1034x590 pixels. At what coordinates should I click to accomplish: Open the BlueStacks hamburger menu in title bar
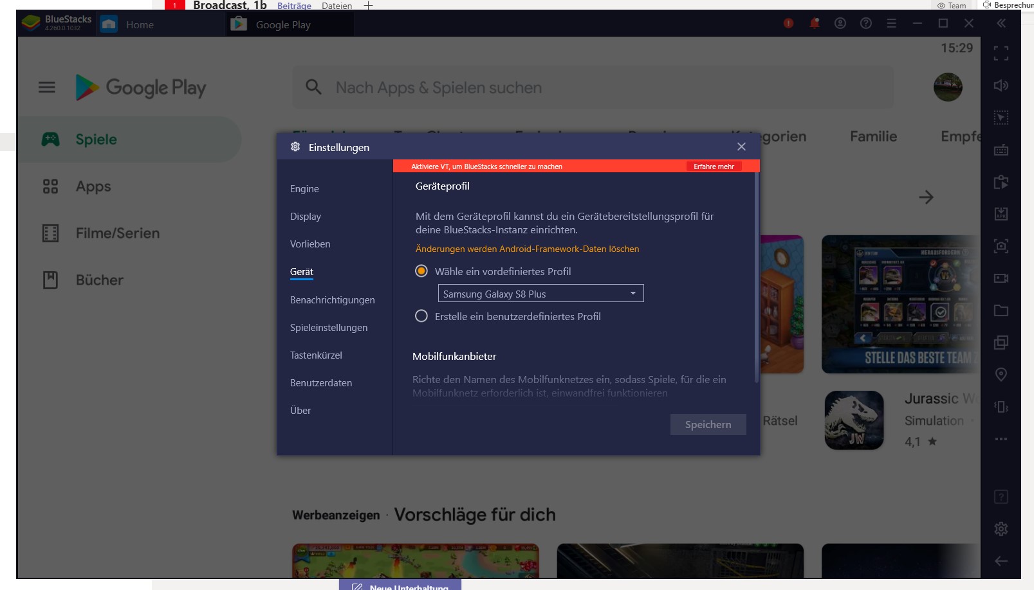coord(891,24)
